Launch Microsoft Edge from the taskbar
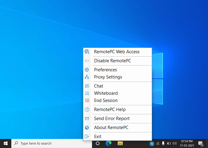208x148 pixels. (x=109, y=143)
